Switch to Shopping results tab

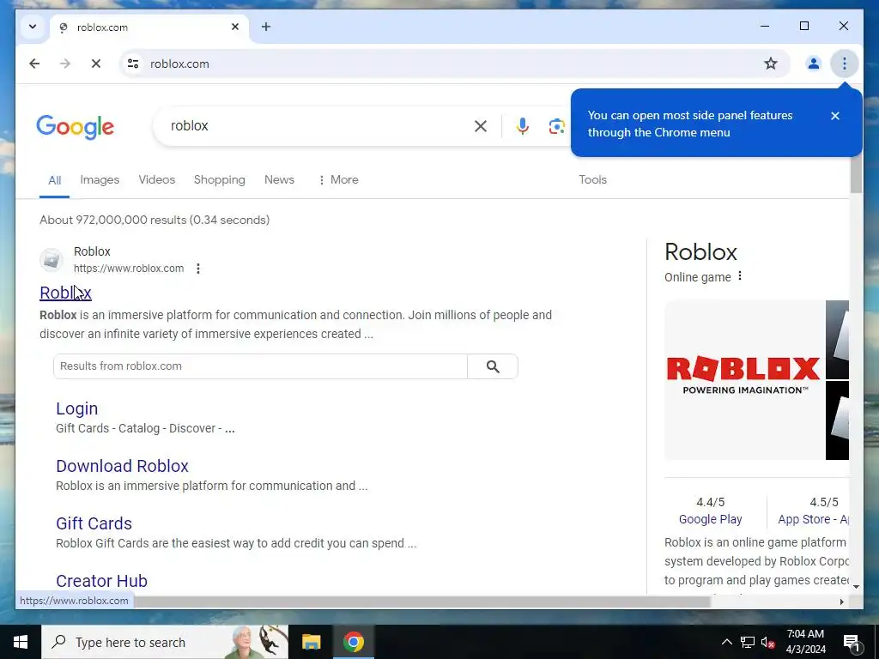(x=219, y=180)
